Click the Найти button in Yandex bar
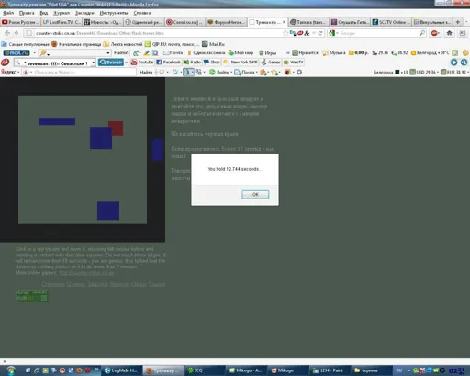The image size is (470, 376). [146, 72]
